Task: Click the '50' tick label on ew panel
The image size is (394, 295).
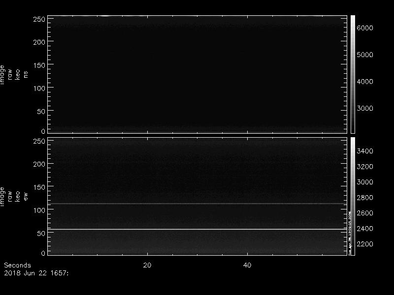Action: [41, 234]
